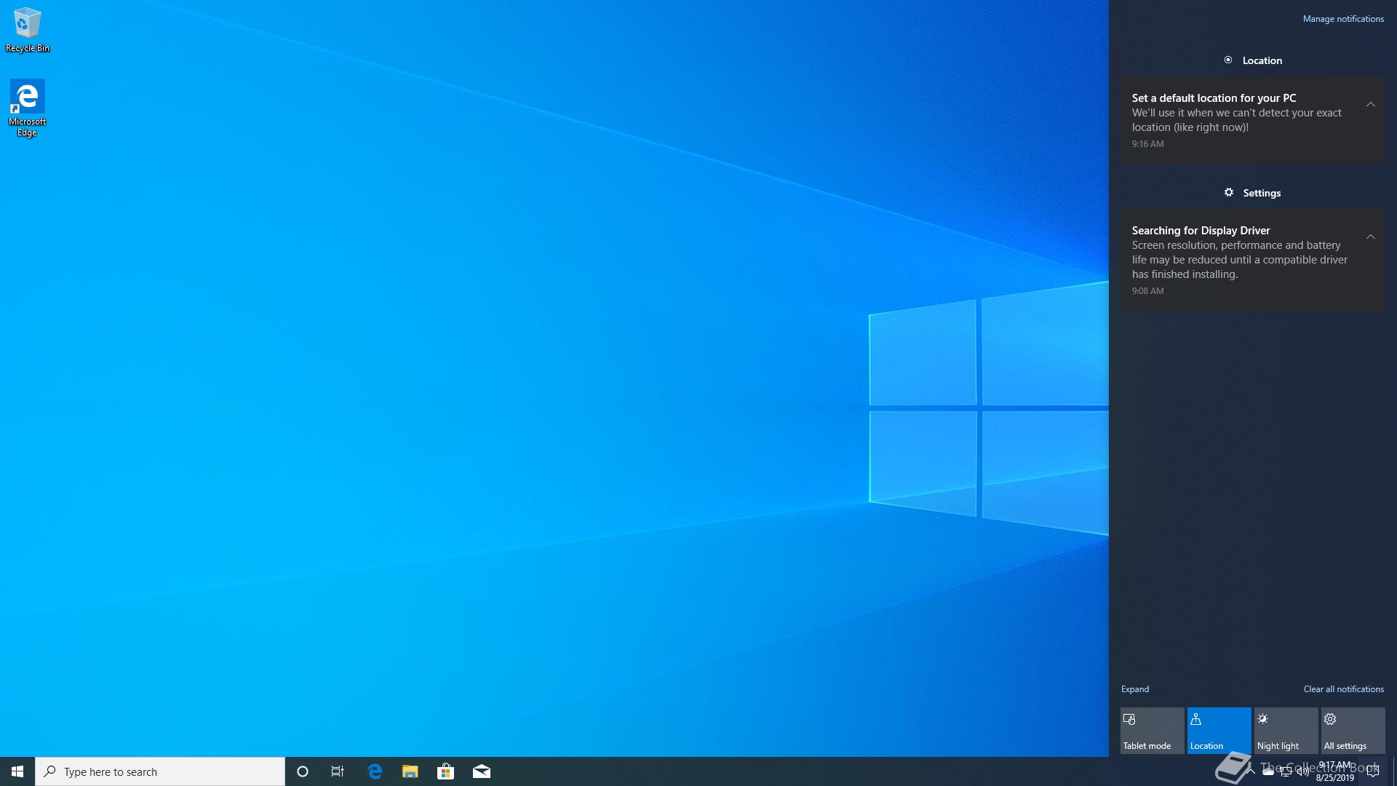This screenshot has height=786, width=1397.
Task: Click the search magnifier icon
Action: click(x=49, y=771)
